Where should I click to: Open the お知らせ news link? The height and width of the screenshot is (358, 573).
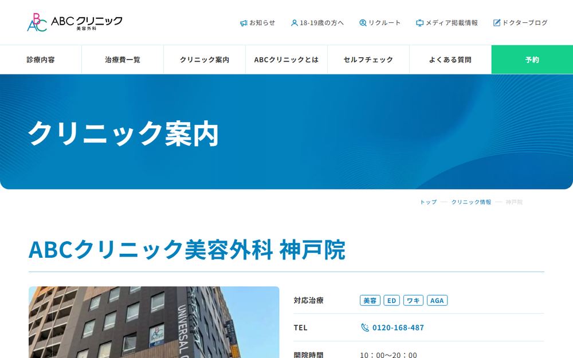[x=258, y=23]
